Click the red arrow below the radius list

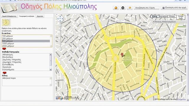click(4, 49)
